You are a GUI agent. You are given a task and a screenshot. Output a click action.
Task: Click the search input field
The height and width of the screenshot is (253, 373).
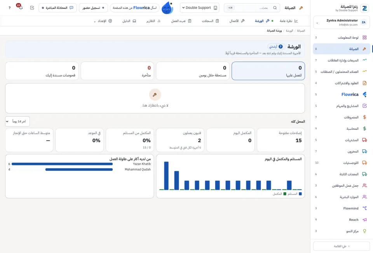point(252,8)
